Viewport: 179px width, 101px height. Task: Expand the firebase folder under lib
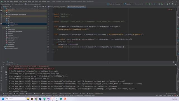coord(6,22)
